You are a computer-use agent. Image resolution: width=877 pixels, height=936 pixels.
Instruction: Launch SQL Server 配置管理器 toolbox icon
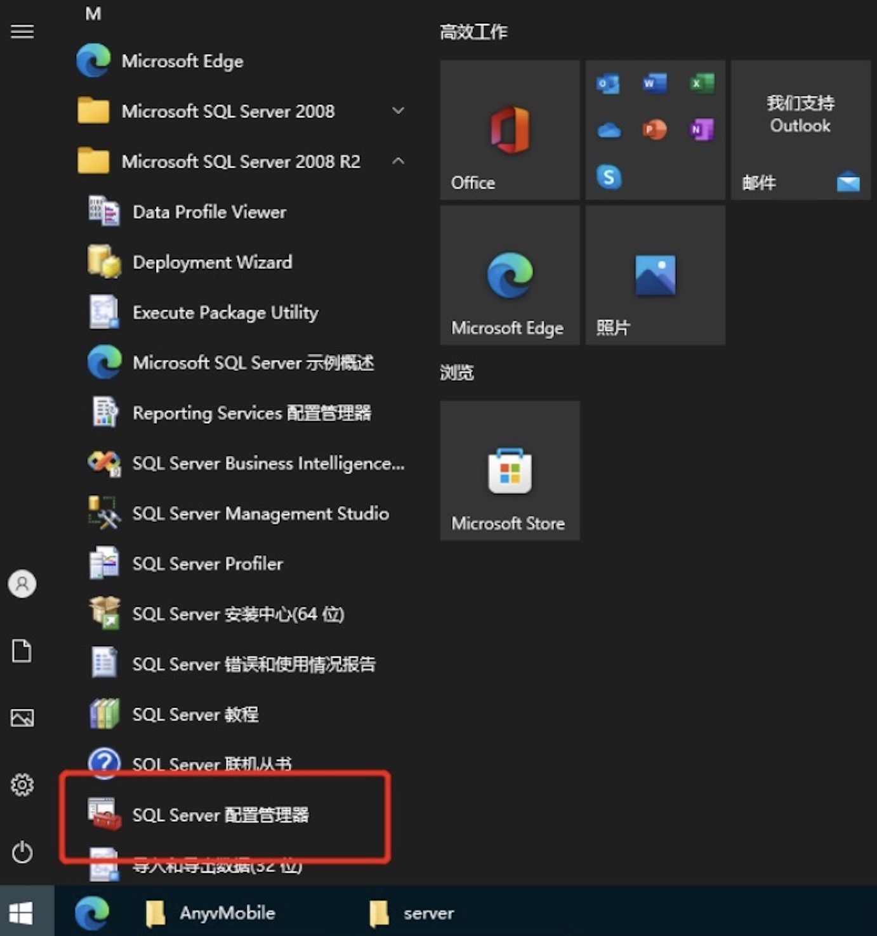(104, 814)
